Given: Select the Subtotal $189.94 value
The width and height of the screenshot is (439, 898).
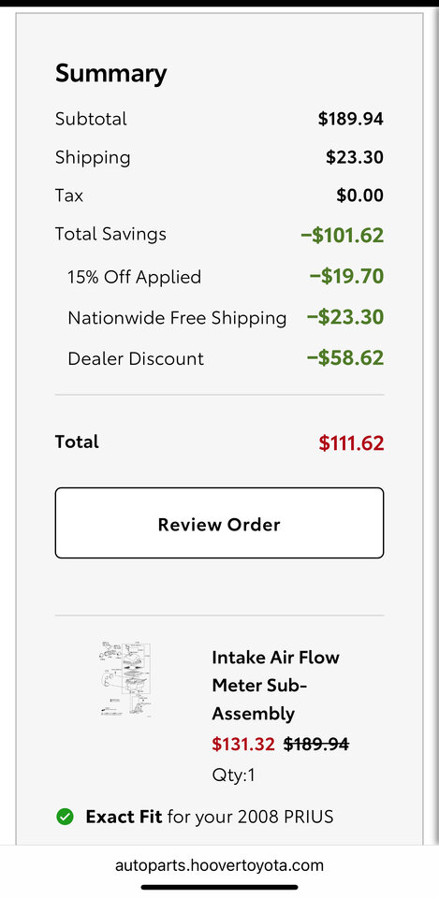Looking at the screenshot, I should click(x=351, y=119).
